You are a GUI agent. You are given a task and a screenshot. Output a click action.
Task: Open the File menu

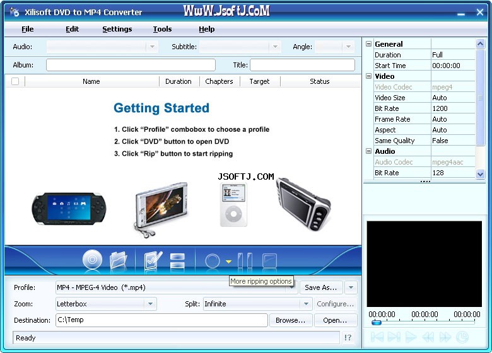coord(27,29)
